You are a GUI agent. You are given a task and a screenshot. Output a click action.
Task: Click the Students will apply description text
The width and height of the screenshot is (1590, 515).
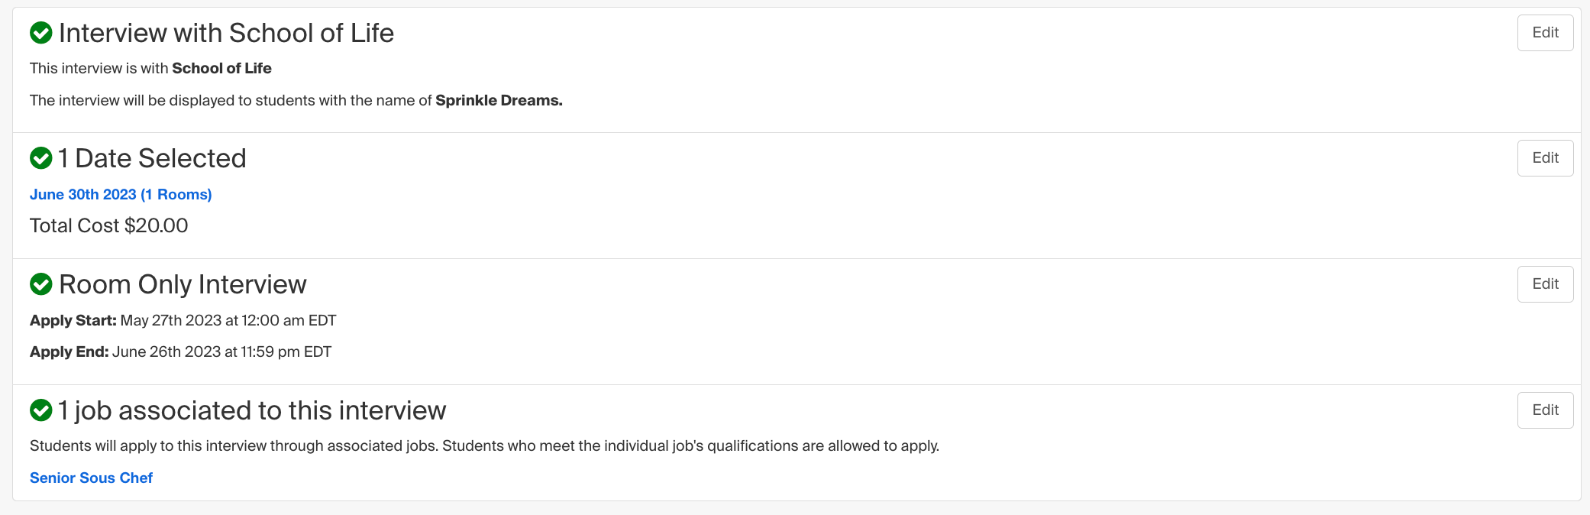(484, 445)
